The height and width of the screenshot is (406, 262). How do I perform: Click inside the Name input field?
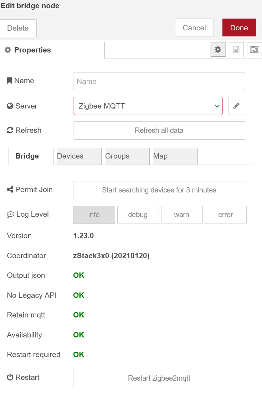[159, 81]
